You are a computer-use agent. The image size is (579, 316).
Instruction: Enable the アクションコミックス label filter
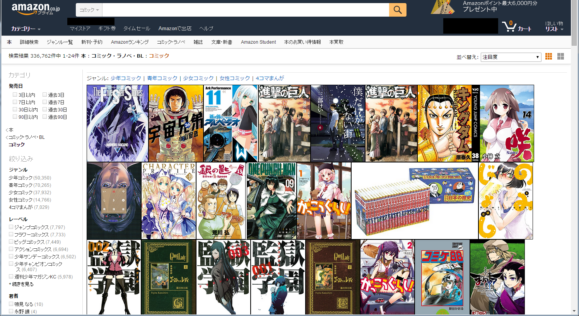pos(11,249)
